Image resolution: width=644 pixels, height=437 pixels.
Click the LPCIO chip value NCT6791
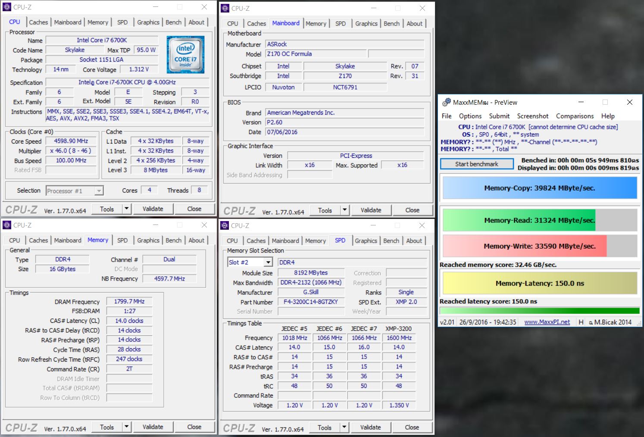(x=345, y=87)
